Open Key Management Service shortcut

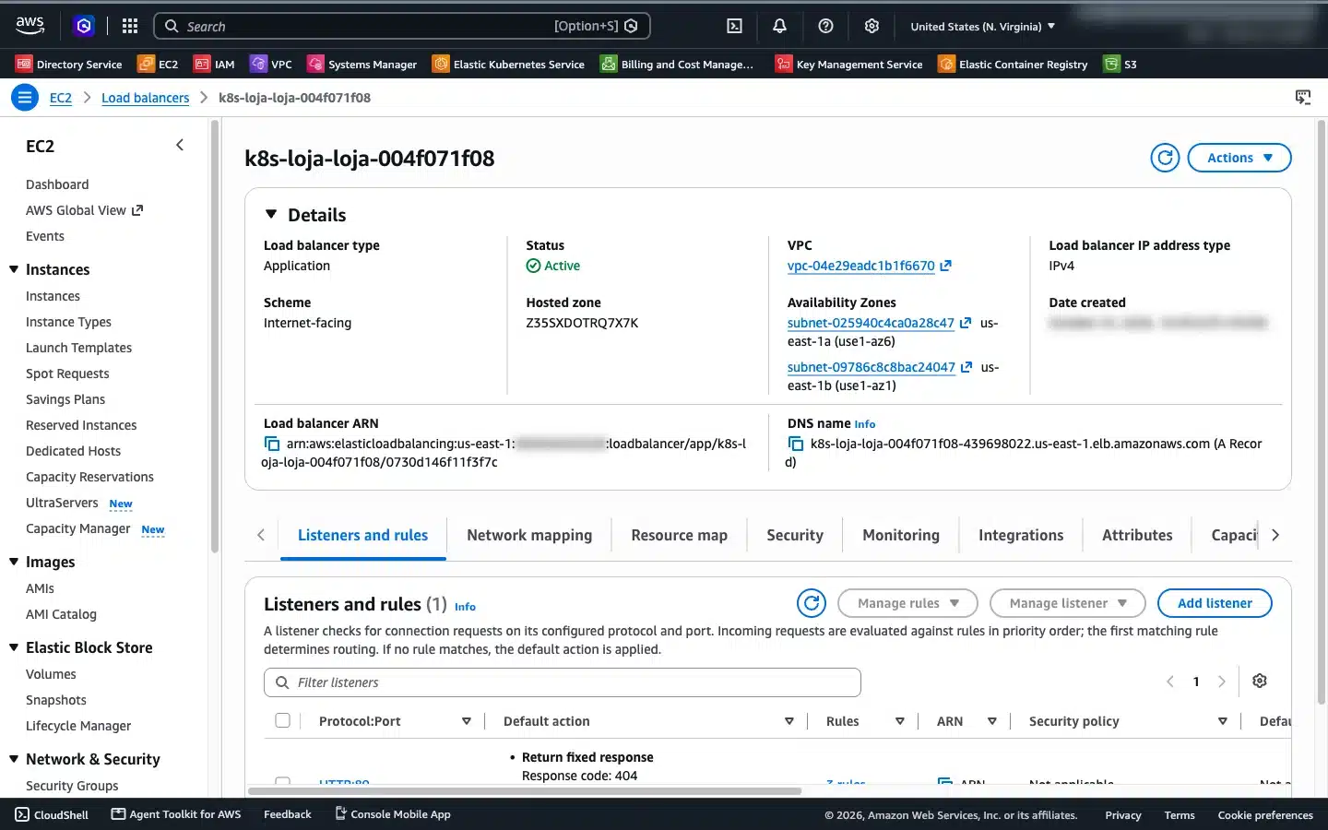tap(849, 64)
